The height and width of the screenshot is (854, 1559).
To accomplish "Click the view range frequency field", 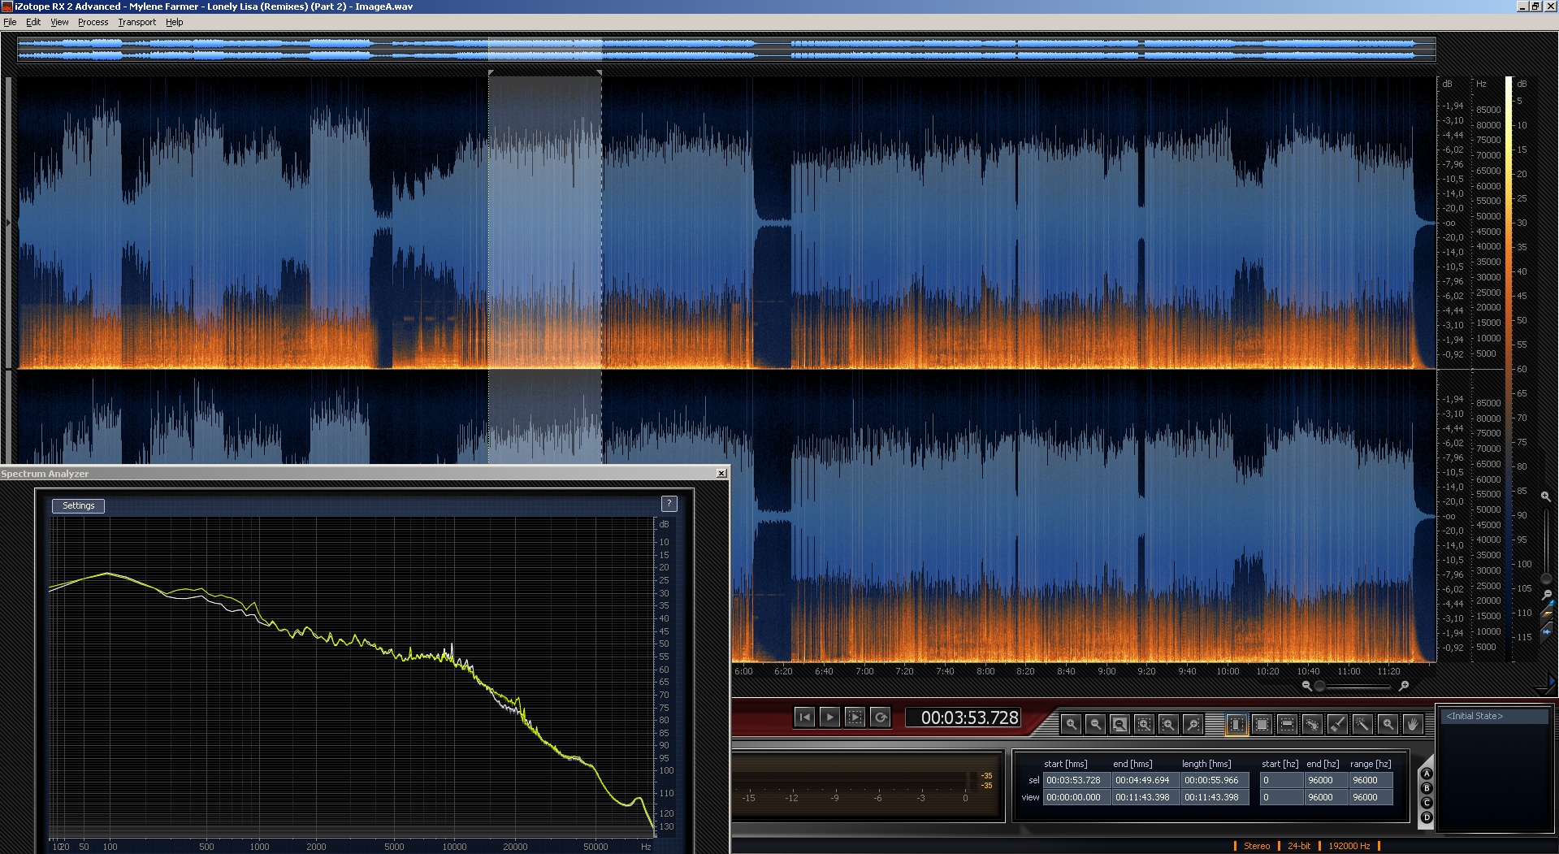I will coord(1371,797).
